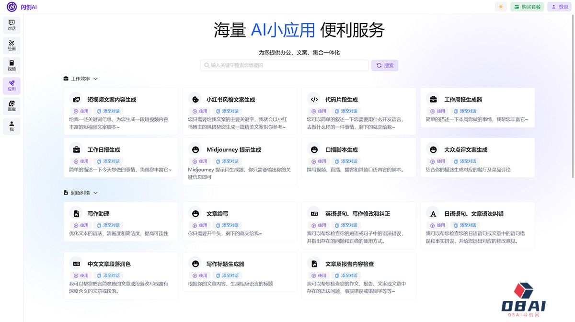Open the 画廊 sidebar tab
Image resolution: width=575 pixels, height=322 pixels.
[x=11, y=106]
